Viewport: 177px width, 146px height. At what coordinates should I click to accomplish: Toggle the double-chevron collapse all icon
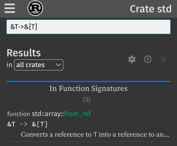click(164, 60)
